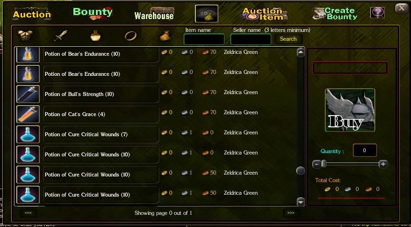Image resolution: width=411 pixels, height=227 pixels.
Task: Click the Search button
Action: pyautogui.click(x=288, y=39)
